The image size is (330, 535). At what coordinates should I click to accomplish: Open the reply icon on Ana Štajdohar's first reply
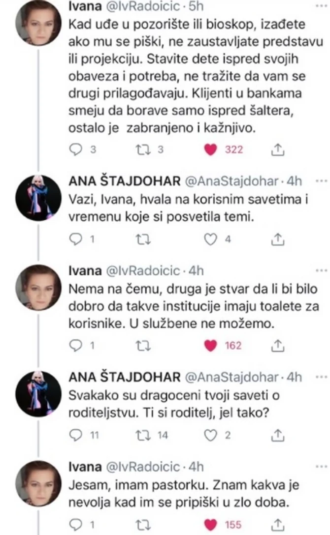[x=77, y=239]
